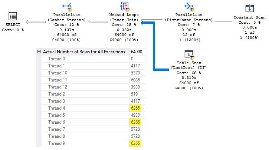Screen dimensions: 269x150
Task: Click the Thread 7 row label
Action: tap(56, 129)
